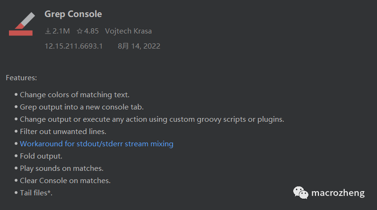Image resolution: width=377 pixels, height=210 pixels.
Task: Click the WeChat logo icon
Action: click(x=300, y=193)
